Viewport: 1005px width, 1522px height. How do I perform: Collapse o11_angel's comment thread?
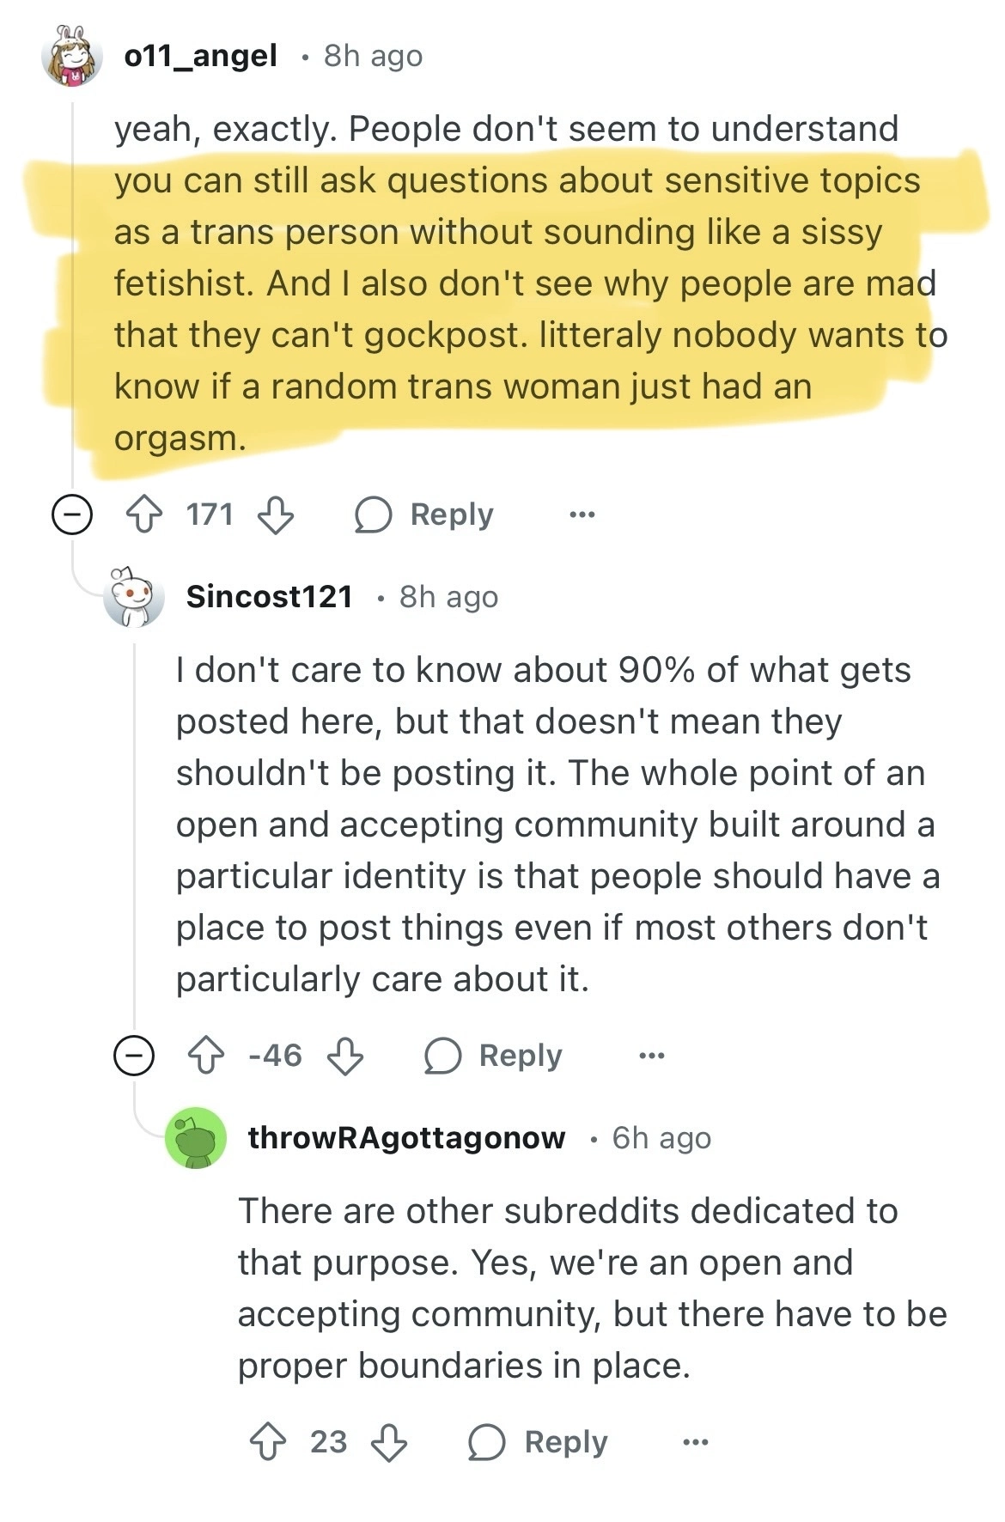(72, 515)
